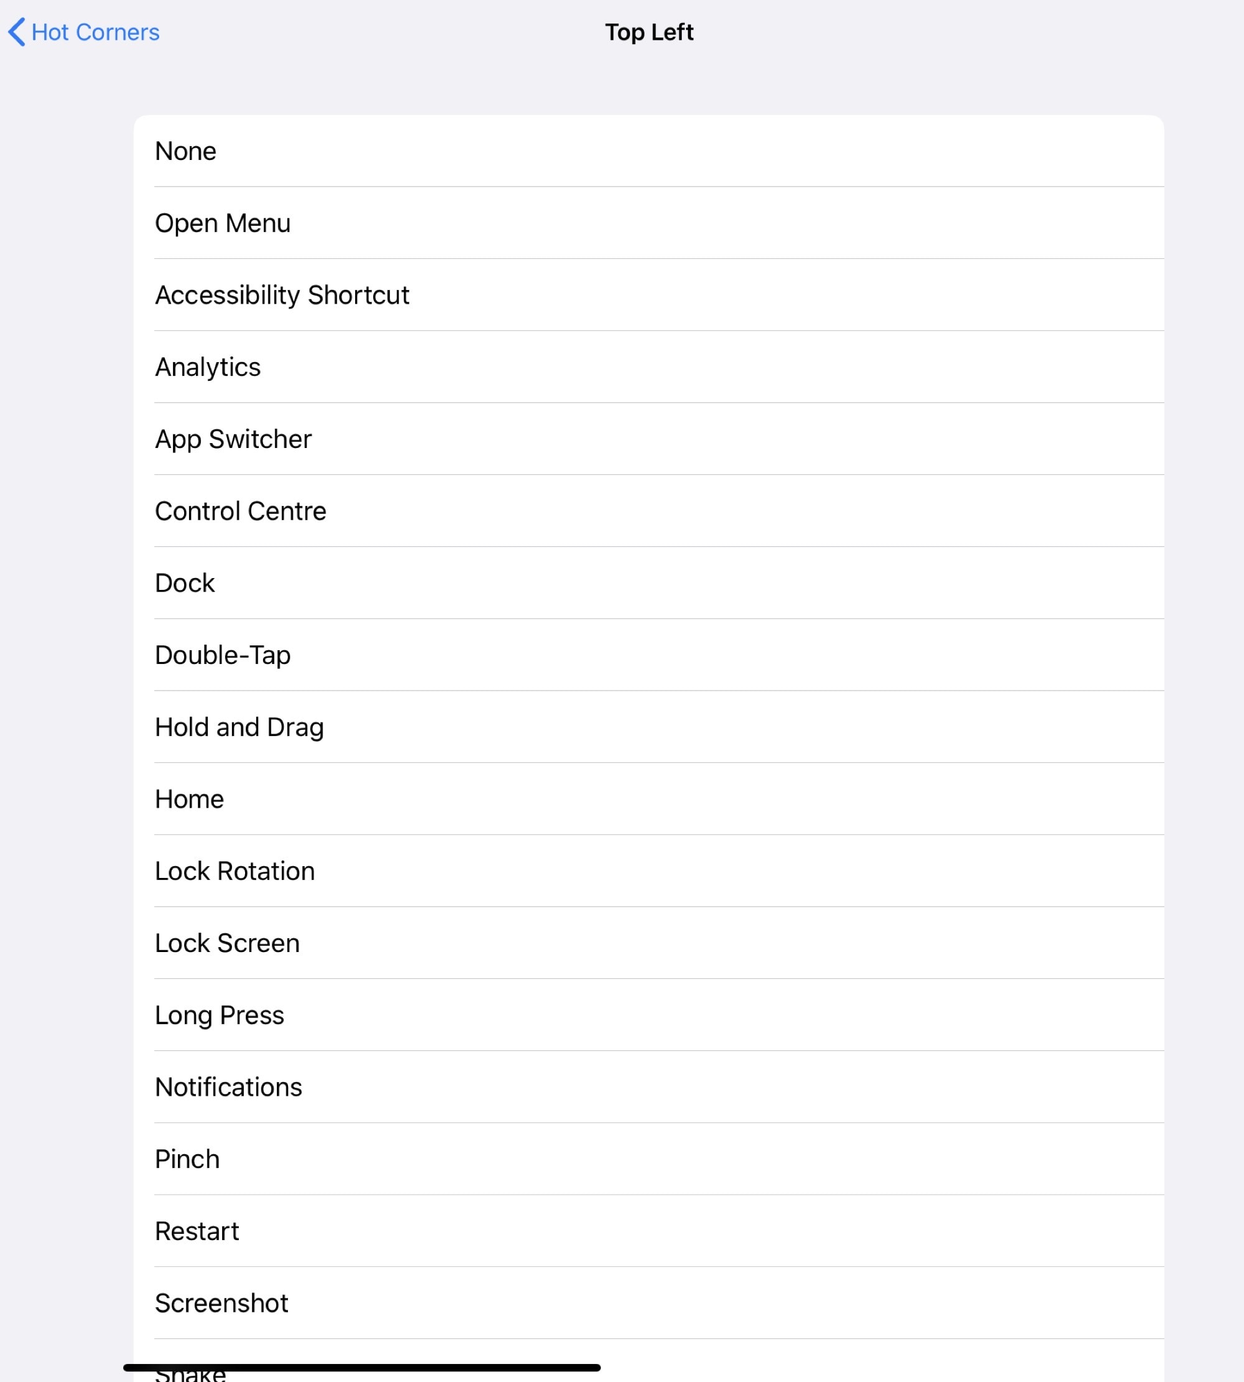Image resolution: width=1244 pixels, height=1382 pixels.
Task: Assign App Switcher to top left corner
Action: pyautogui.click(x=234, y=439)
